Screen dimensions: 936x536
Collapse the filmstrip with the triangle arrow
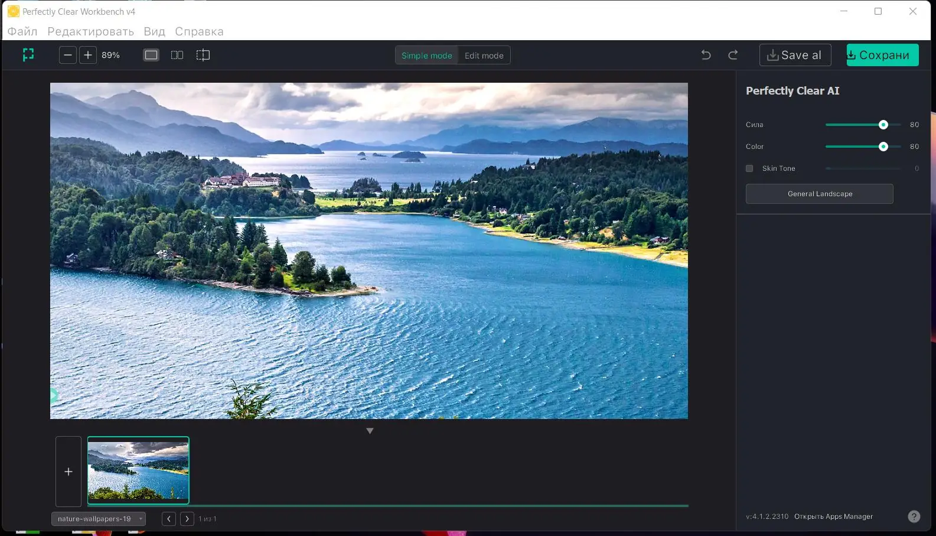pyautogui.click(x=370, y=431)
